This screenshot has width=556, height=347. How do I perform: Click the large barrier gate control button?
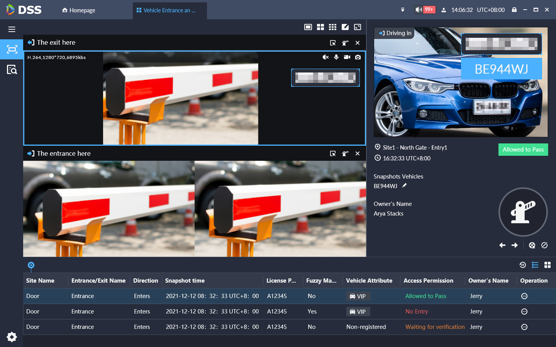(523, 212)
